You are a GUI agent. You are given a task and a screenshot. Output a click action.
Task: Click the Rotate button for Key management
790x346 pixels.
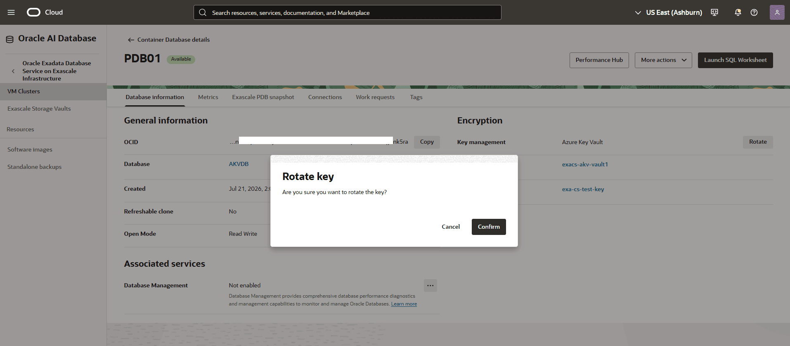pos(758,142)
